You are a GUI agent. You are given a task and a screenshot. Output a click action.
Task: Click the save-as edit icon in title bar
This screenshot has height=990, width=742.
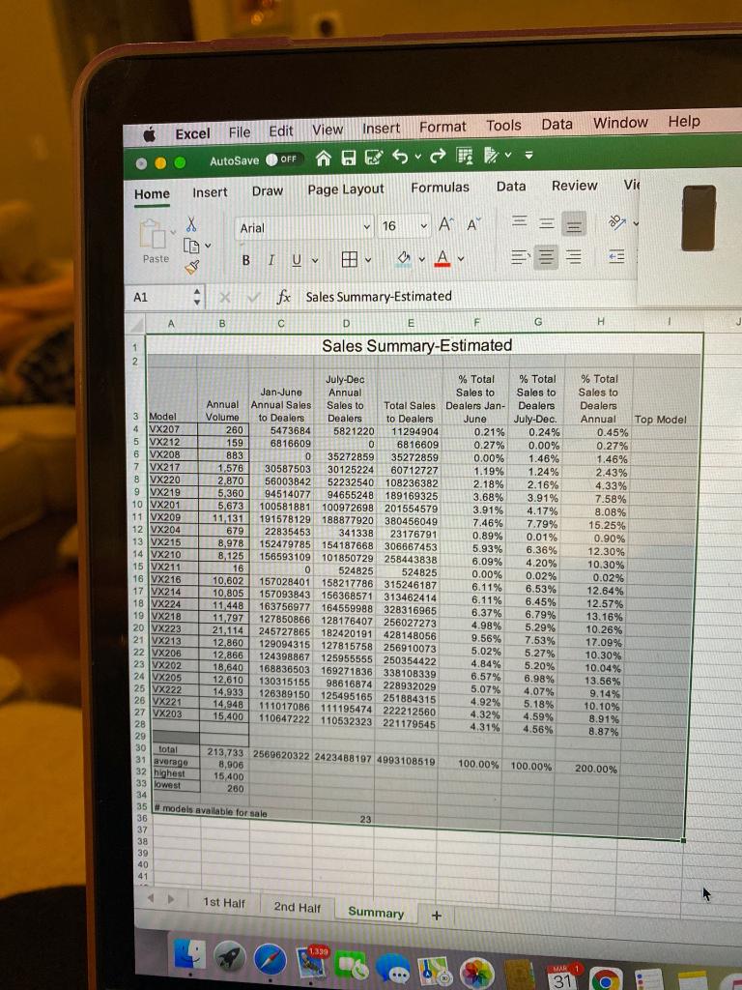374,157
